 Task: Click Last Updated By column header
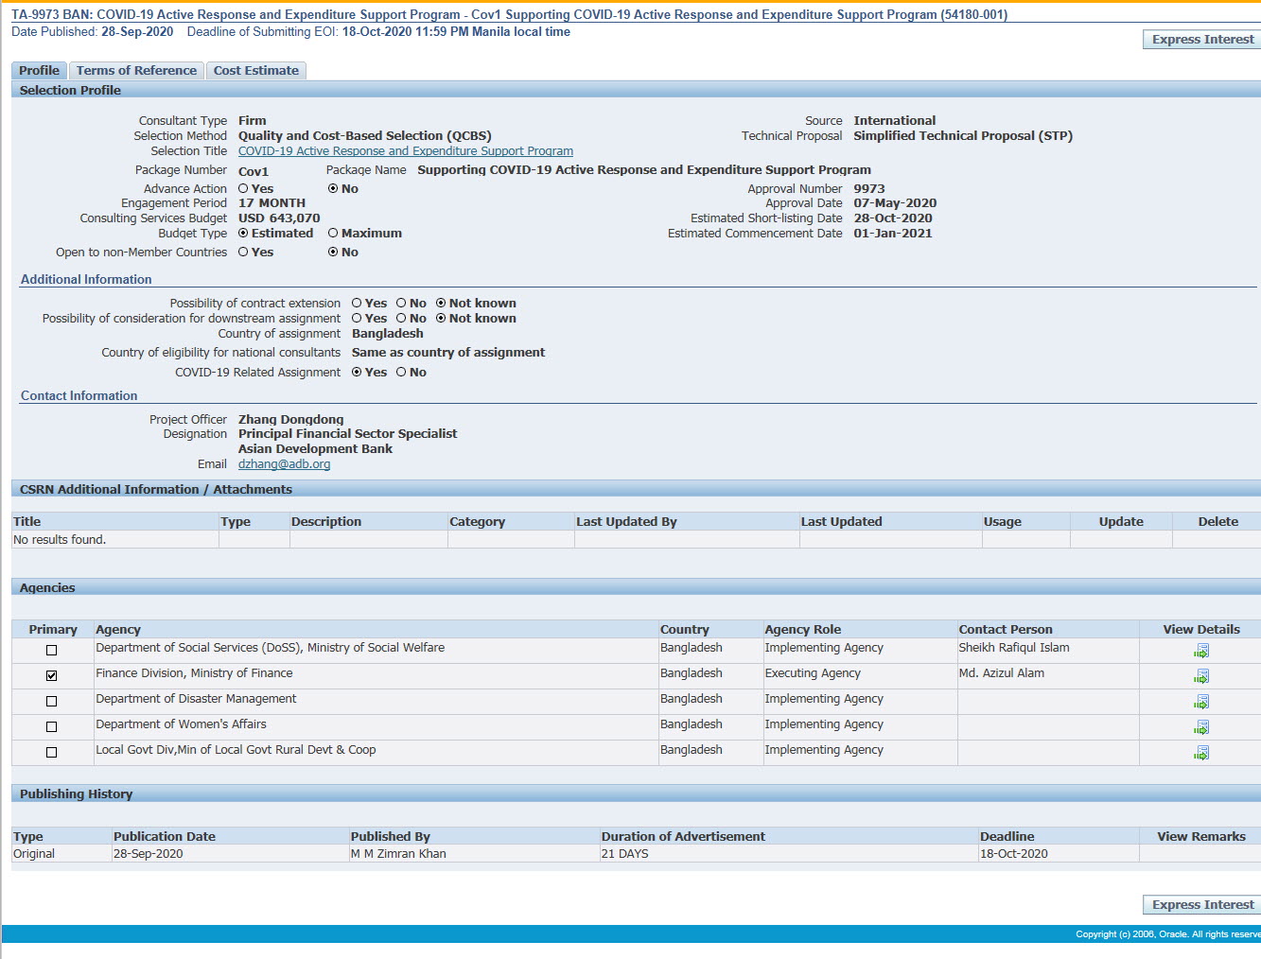click(x=626, y=522)
